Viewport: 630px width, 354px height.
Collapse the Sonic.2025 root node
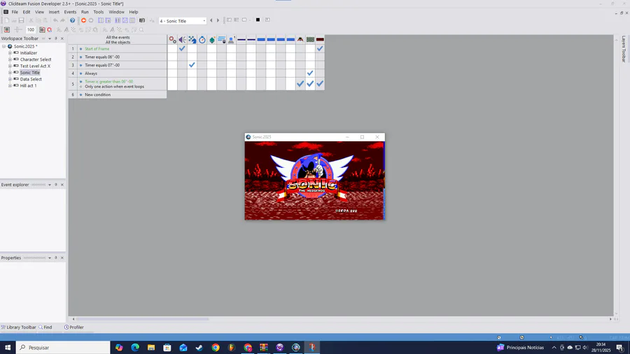[x=4, y=46]
